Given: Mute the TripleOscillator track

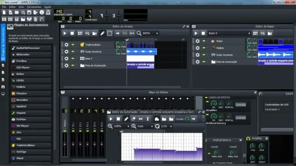Looking at the screenshot, I should tap(73, 44).
